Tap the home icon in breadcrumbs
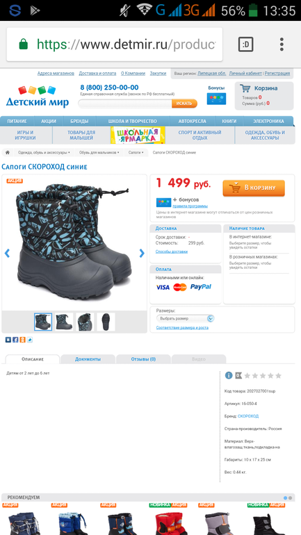Screen dimensions: 301x535 tap(8, 153)
